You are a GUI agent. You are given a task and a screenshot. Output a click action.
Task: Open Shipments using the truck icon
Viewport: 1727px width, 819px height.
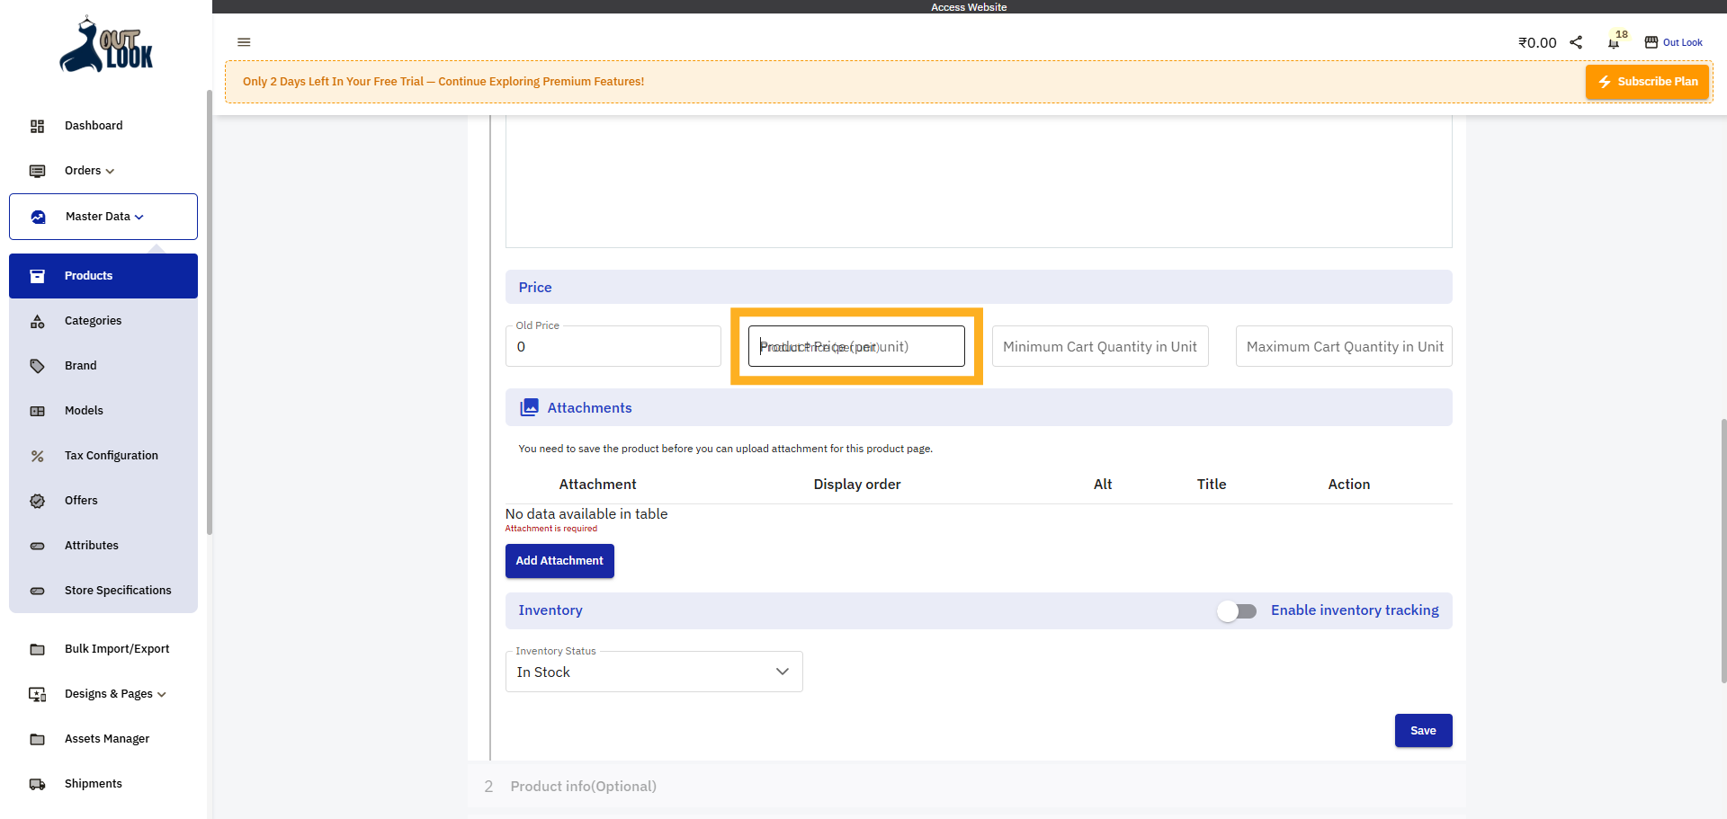(37, 784)
